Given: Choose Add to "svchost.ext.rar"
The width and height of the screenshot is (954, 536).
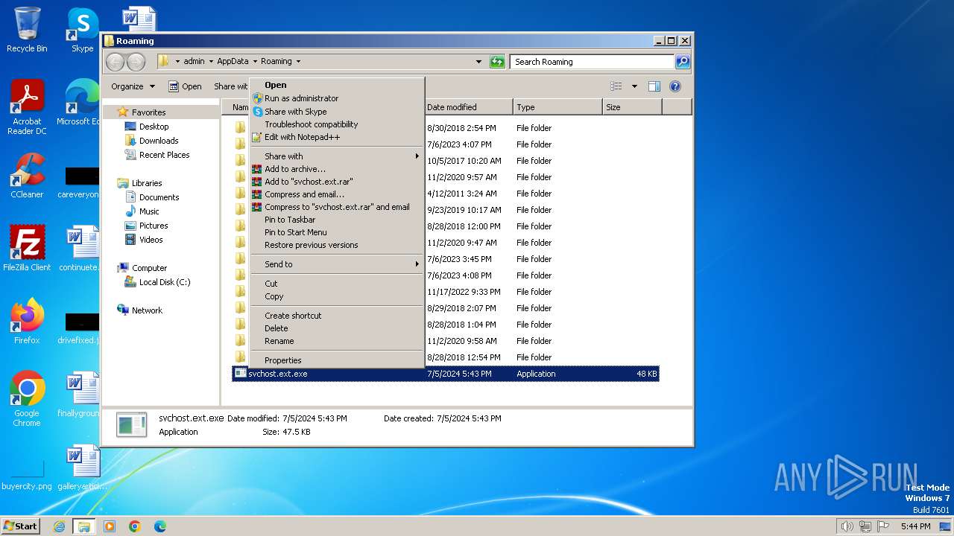Looking at the screenshot, I should (337, 182).
